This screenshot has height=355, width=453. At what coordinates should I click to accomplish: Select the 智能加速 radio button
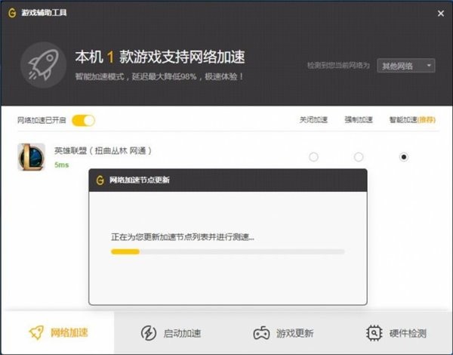pyautogui.click(x=404, y=157)
